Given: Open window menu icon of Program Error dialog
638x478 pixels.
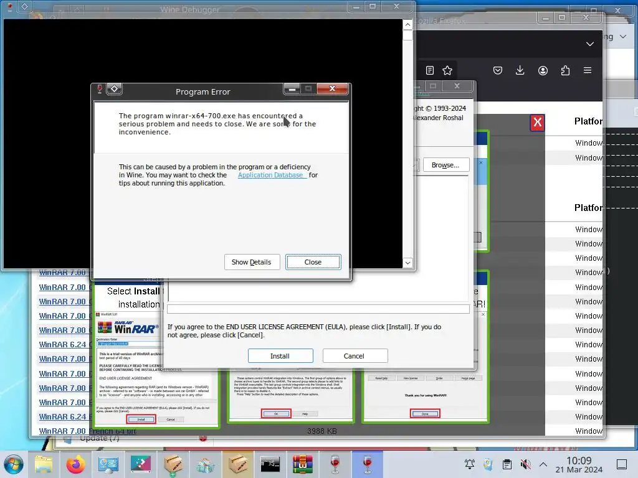Looking at the screenshot, I should point(99,88).
